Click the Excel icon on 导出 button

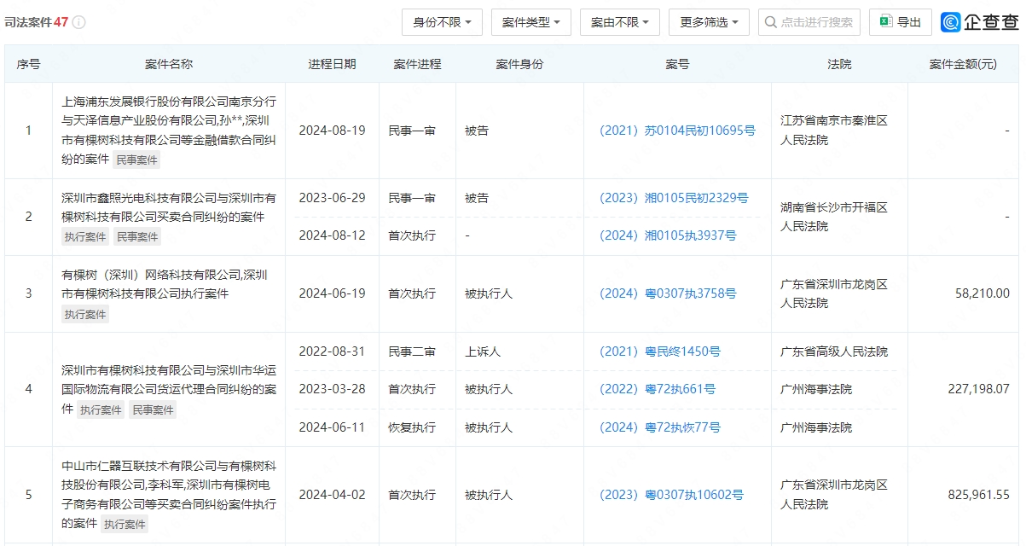pyautogui.click(x=886, y=22)
